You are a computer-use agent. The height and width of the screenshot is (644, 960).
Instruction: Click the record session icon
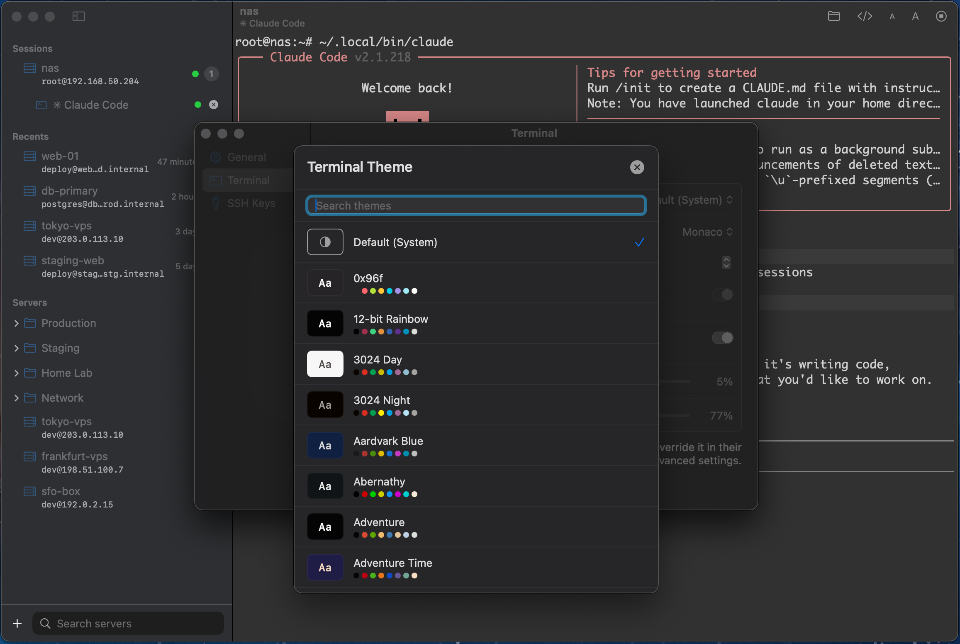pos(941,16)
